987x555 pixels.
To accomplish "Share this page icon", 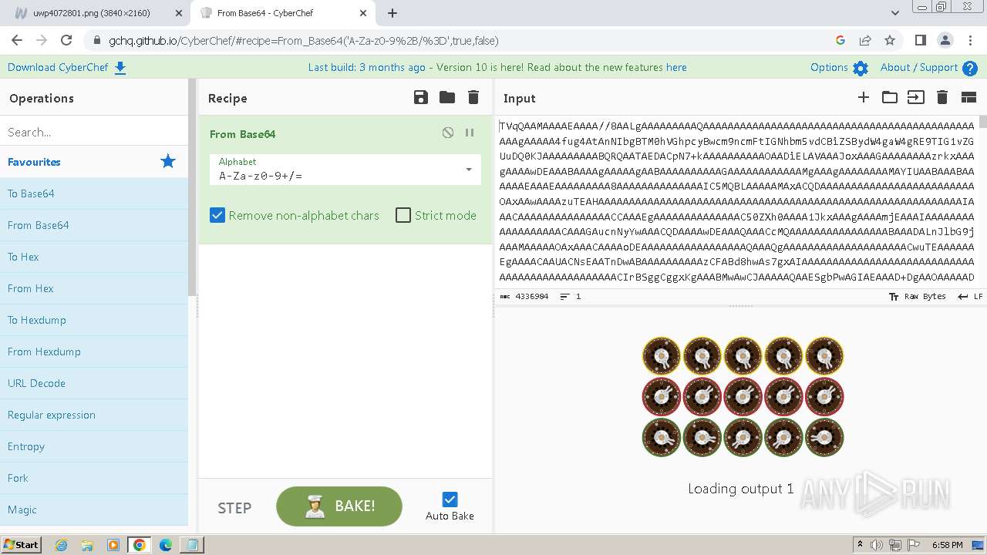I will (x=865, y=41).
